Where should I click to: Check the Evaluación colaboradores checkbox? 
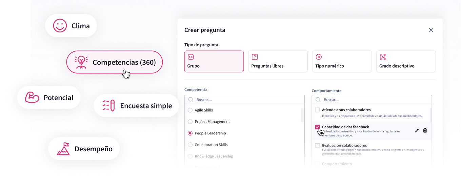click(x=318, y=146)
